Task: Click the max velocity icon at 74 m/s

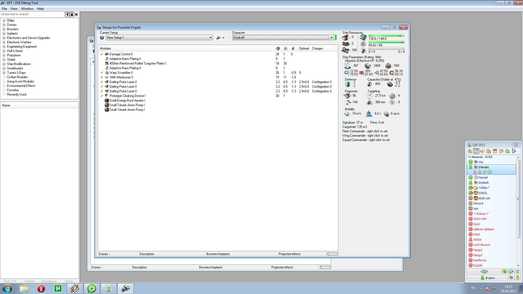Action: click(347, 114)
